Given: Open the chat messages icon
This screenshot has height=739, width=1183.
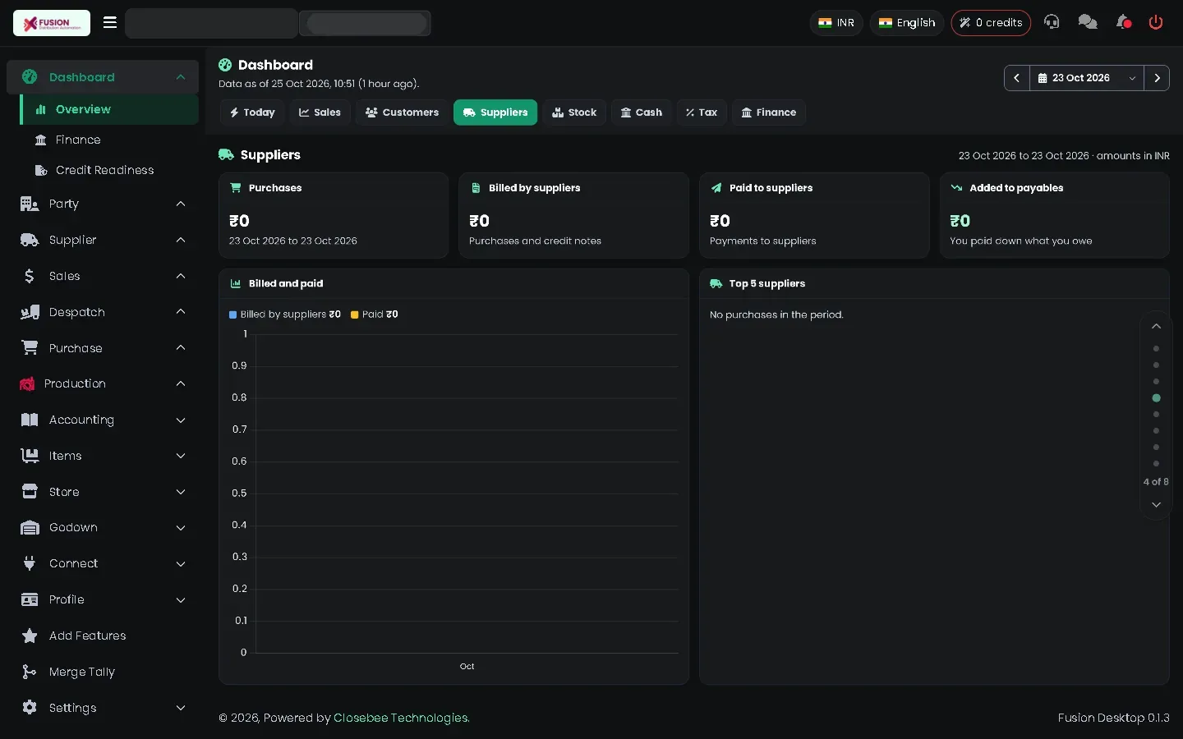Looking at the screenshot, I should (x=1088, y=22).
